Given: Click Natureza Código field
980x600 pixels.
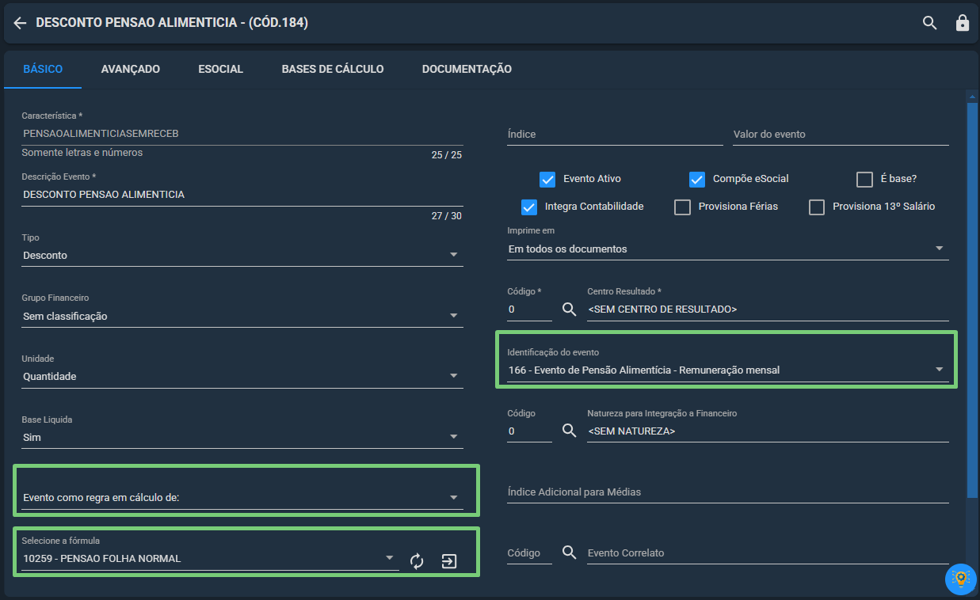Looking at the screenshot, I should 529,431.
